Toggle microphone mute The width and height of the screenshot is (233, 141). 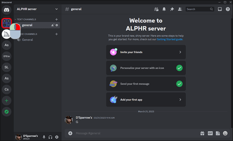point(44,137)
